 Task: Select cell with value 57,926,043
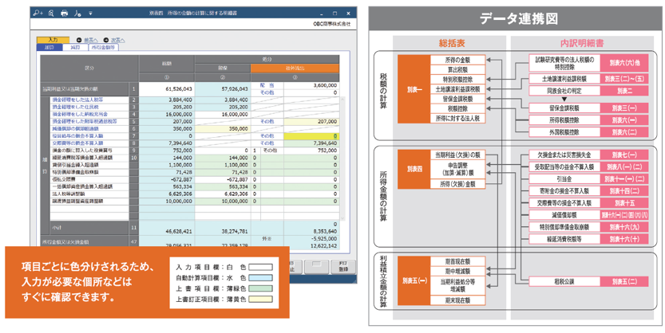[x=223, y=89]
